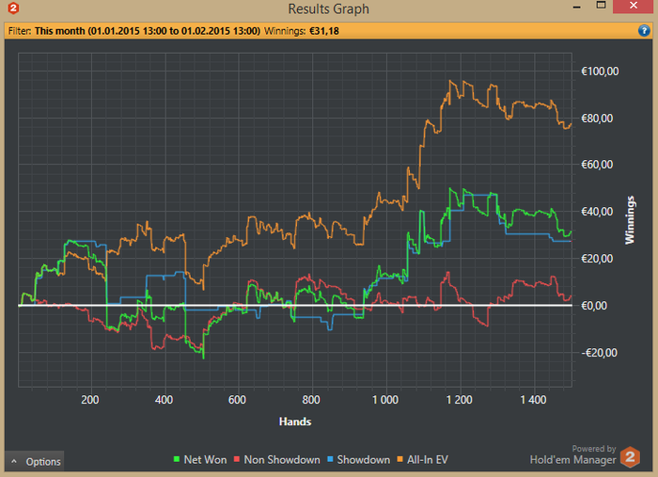
Task: Click the Hold'em Manager 2 app icon in title bar
Action: pyautogui.click(x=13, y=8)
